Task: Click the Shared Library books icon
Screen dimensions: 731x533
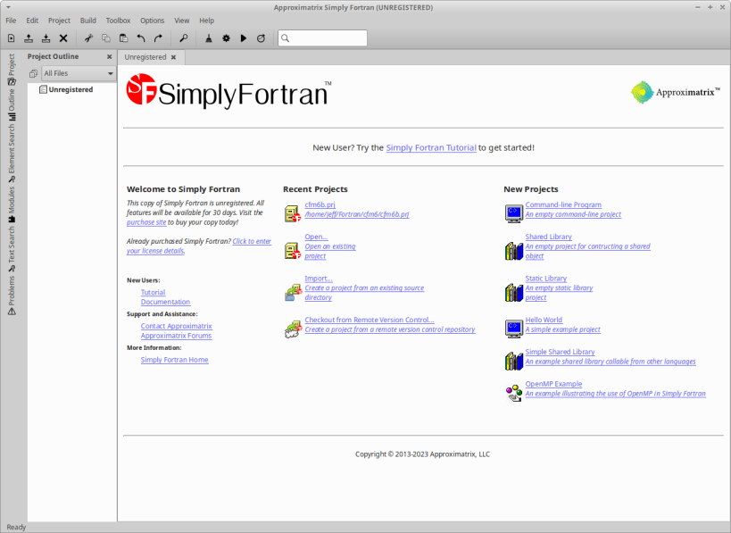Action: [x=514, y=251]
